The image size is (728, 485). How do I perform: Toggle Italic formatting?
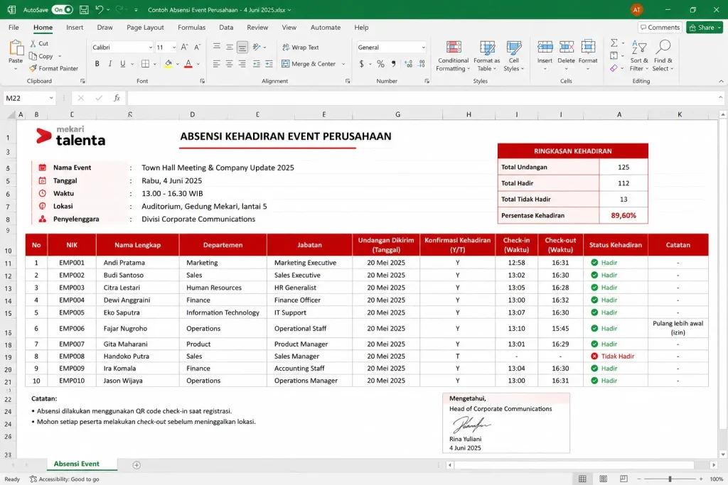(110, 64)
